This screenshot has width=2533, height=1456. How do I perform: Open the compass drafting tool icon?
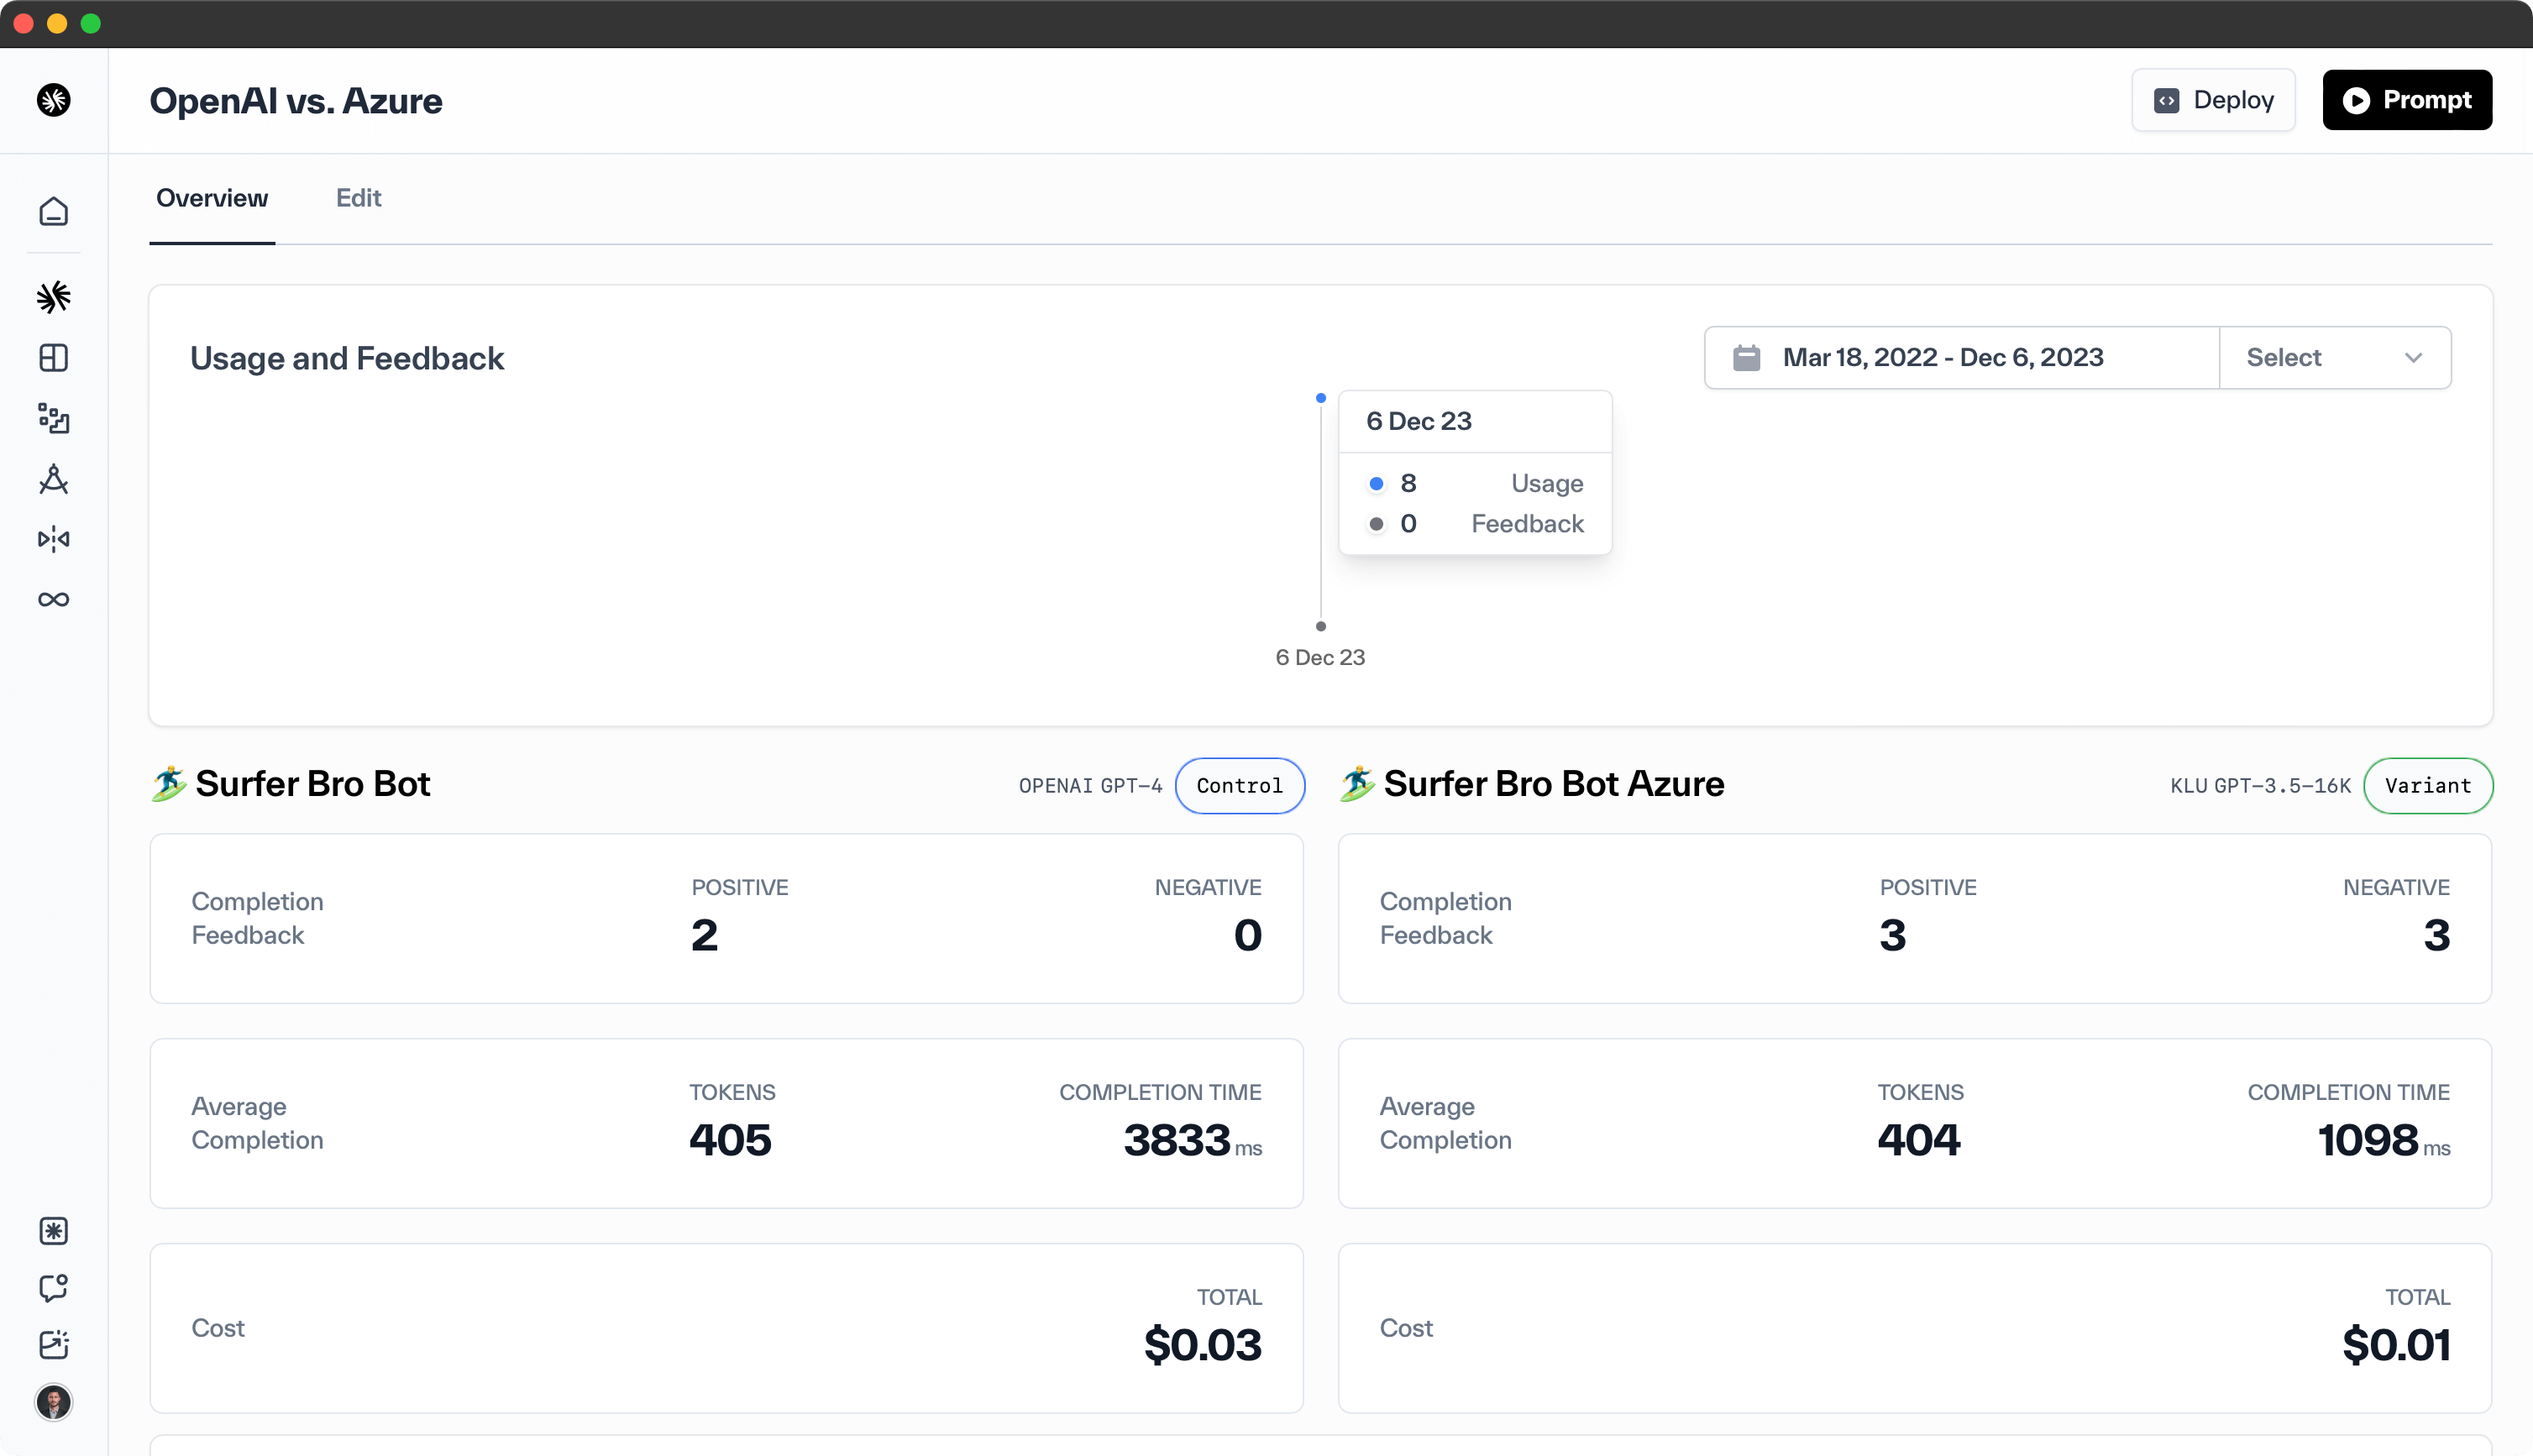tap(54, 479)
